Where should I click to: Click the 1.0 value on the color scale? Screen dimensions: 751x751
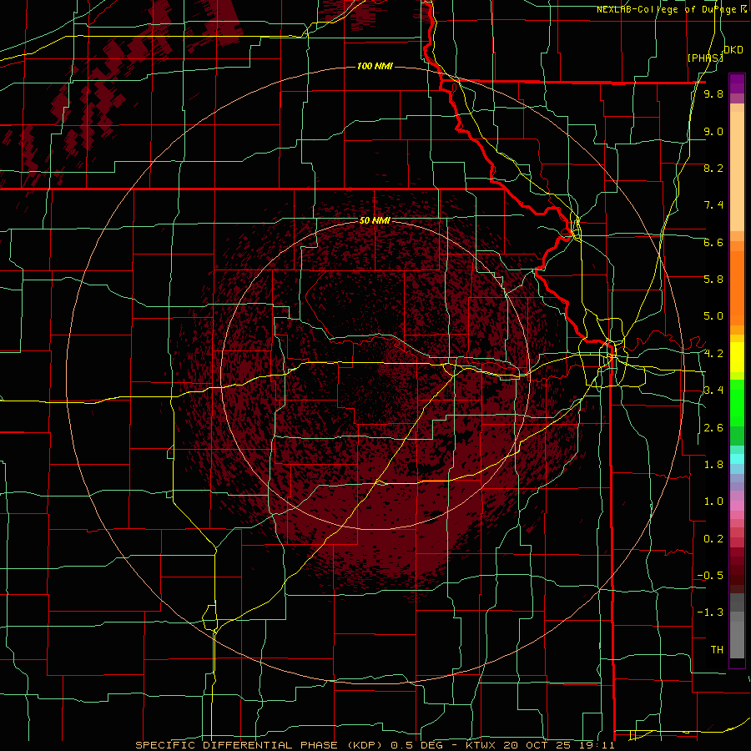[x=713, y=502]
